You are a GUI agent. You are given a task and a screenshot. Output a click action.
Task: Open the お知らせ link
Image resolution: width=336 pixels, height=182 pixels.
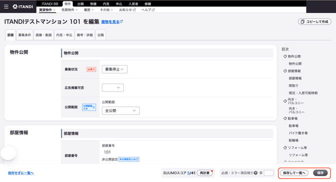[x=127, y=10]
